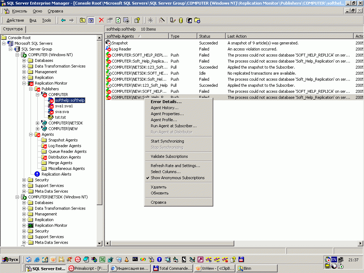This screenshot has width=364, height=273.
Task: Click the green Refresh toolbar icon
Action: [118, 20]
